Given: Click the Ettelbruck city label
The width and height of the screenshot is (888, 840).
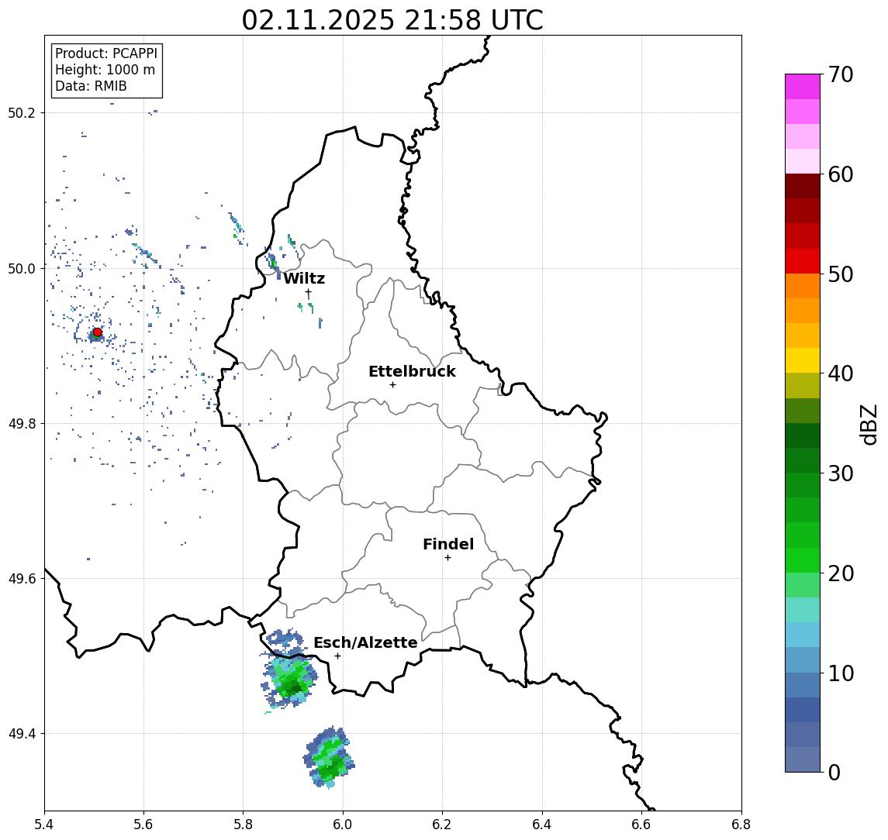Looking at the screenshot, I should (412, 371).
